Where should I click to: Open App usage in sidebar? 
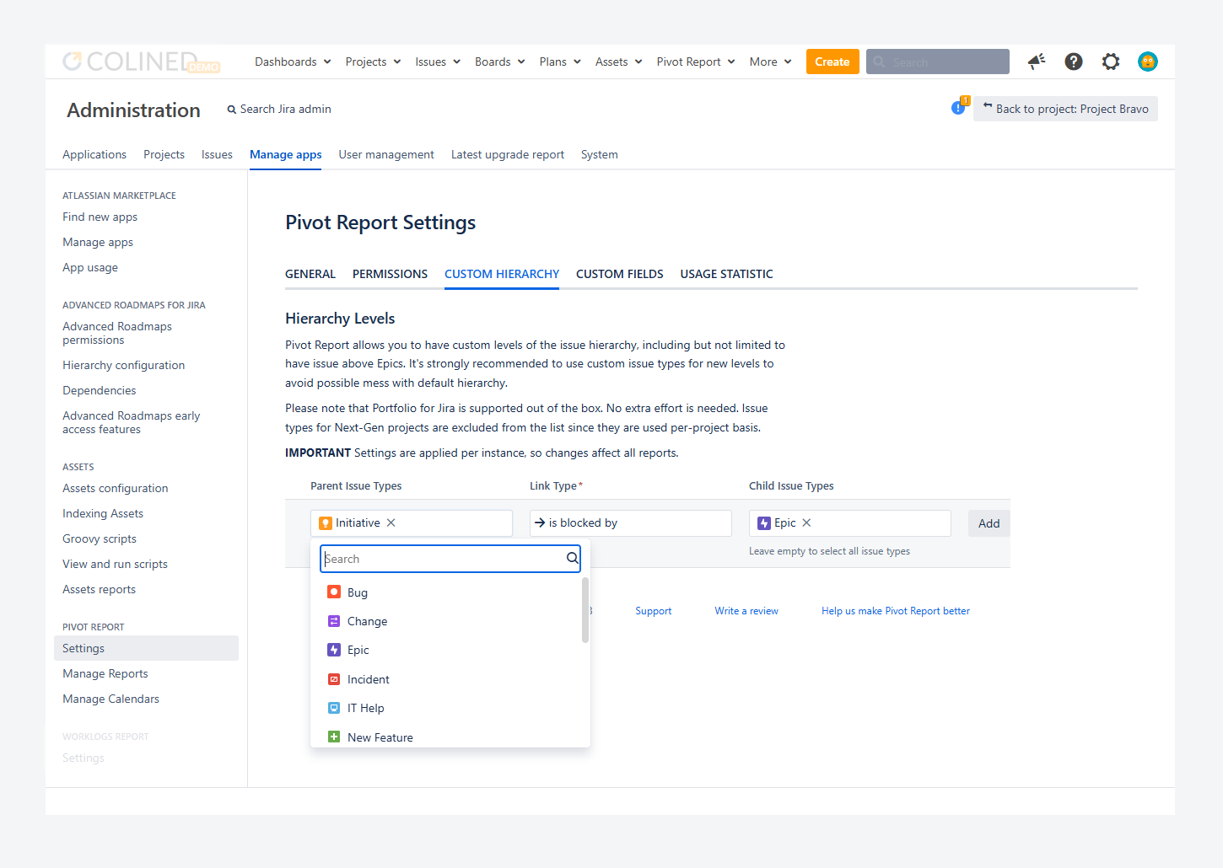90,267
